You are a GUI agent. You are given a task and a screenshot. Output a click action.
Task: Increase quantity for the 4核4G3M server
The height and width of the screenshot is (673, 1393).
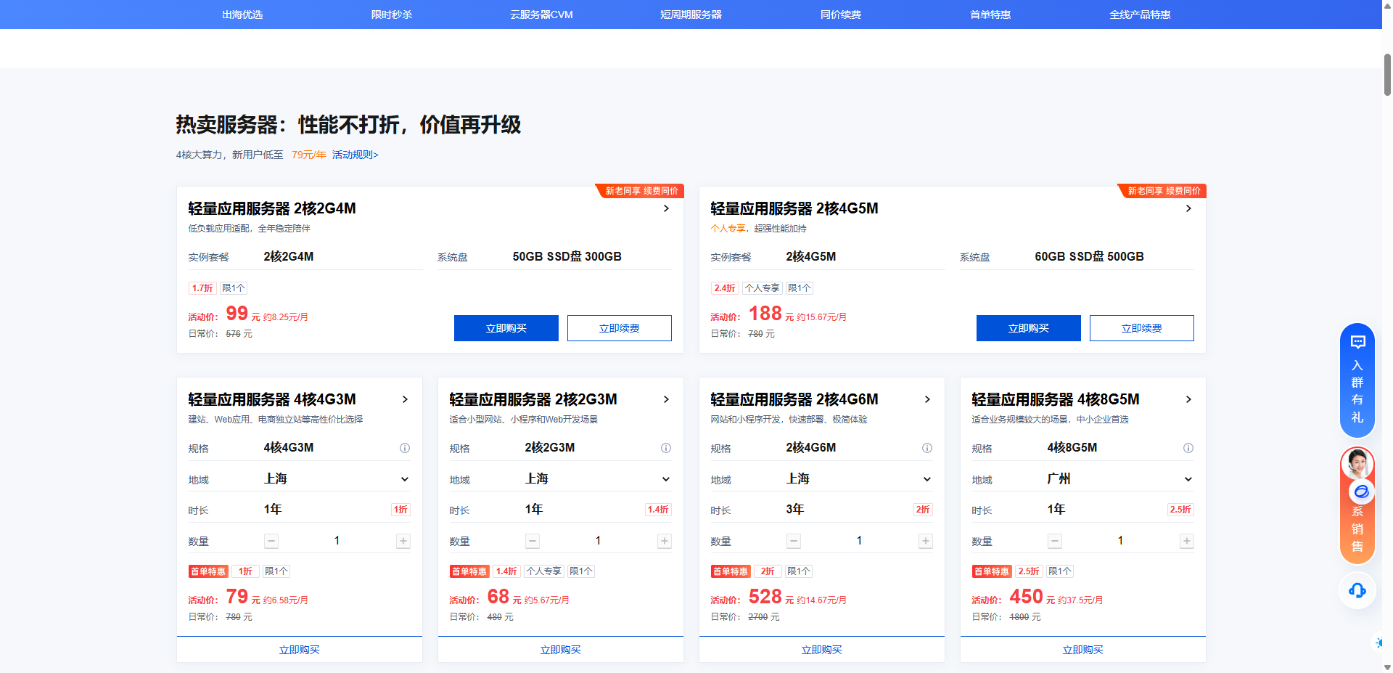point(403,541)
